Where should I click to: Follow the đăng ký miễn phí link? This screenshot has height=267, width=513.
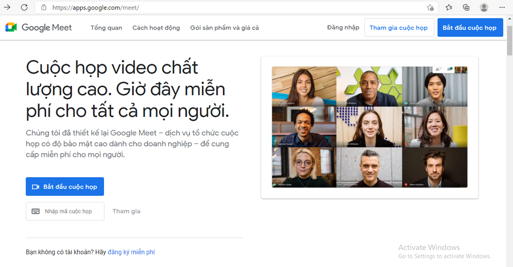131,252
